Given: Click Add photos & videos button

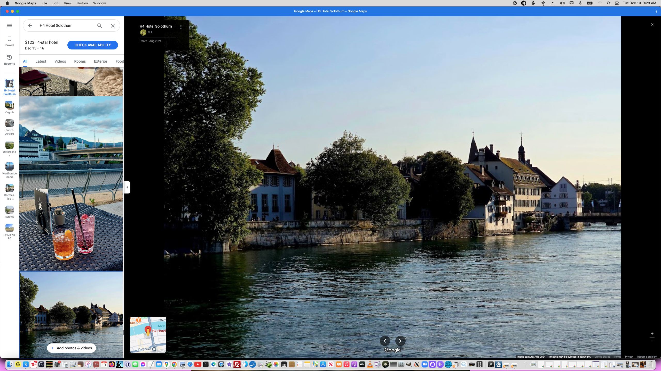Looking at the screenshot, I should [x=71, y=348].
